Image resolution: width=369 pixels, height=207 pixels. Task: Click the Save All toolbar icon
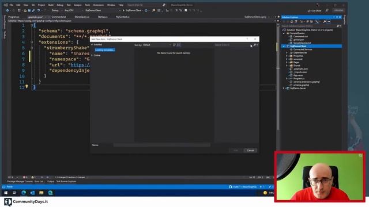pos(33,10)
